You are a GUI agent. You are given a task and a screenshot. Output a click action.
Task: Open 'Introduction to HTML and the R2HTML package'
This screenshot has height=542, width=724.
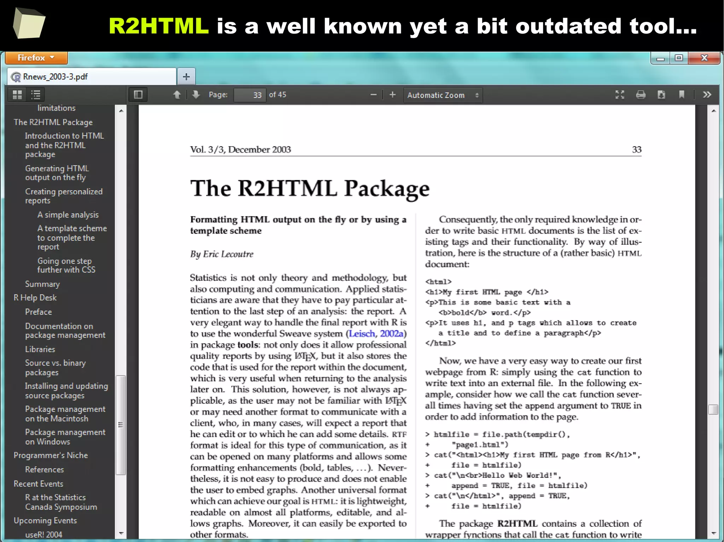coord(64,145)
